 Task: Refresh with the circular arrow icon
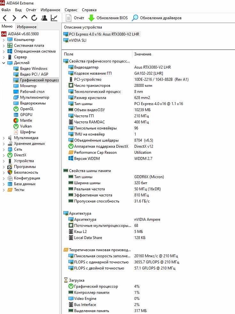[34, 18]
